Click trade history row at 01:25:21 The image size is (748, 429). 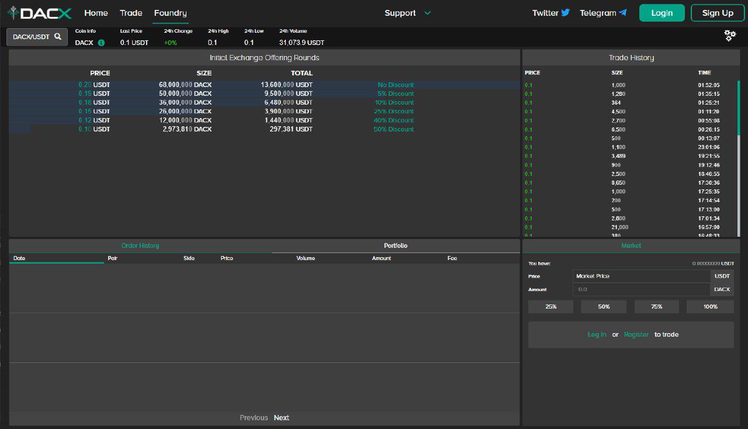[x=631, y=102]
